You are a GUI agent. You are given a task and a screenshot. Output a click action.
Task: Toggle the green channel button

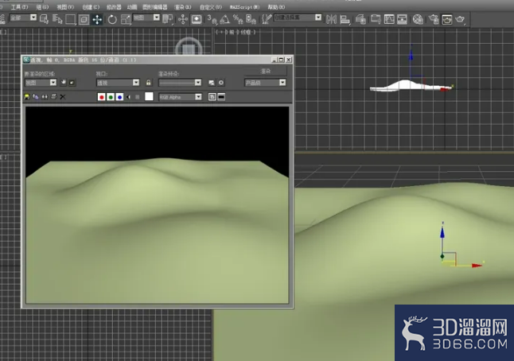(x=111, y=97)
